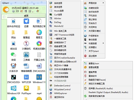Choose 系统信息 from the menu
The height and width of the screenshot is (100, 137).
click(x=65, y=3)
